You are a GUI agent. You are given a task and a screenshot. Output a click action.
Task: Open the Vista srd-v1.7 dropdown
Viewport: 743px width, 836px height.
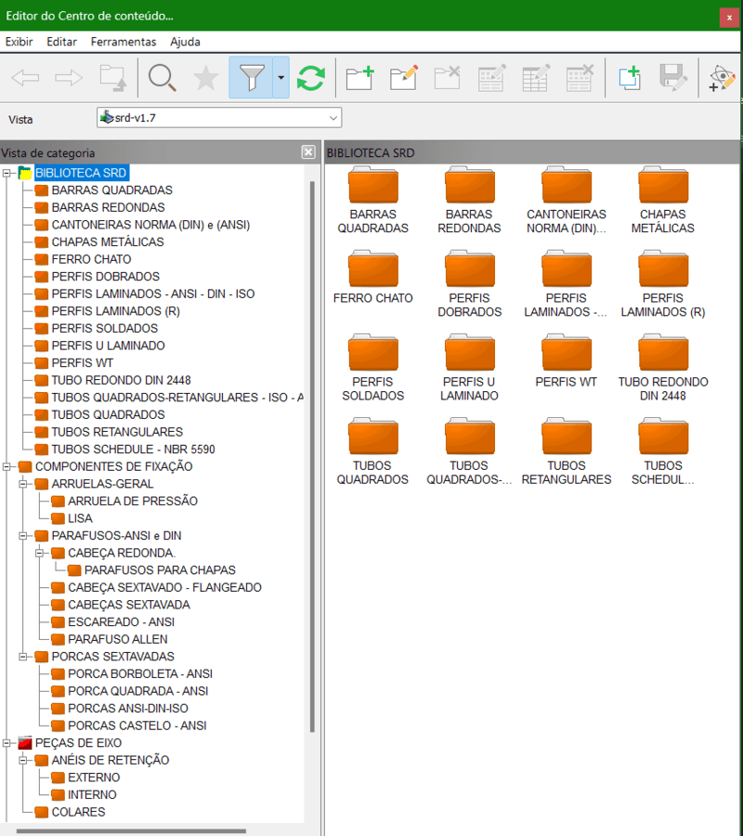click(x=219, y=118)
